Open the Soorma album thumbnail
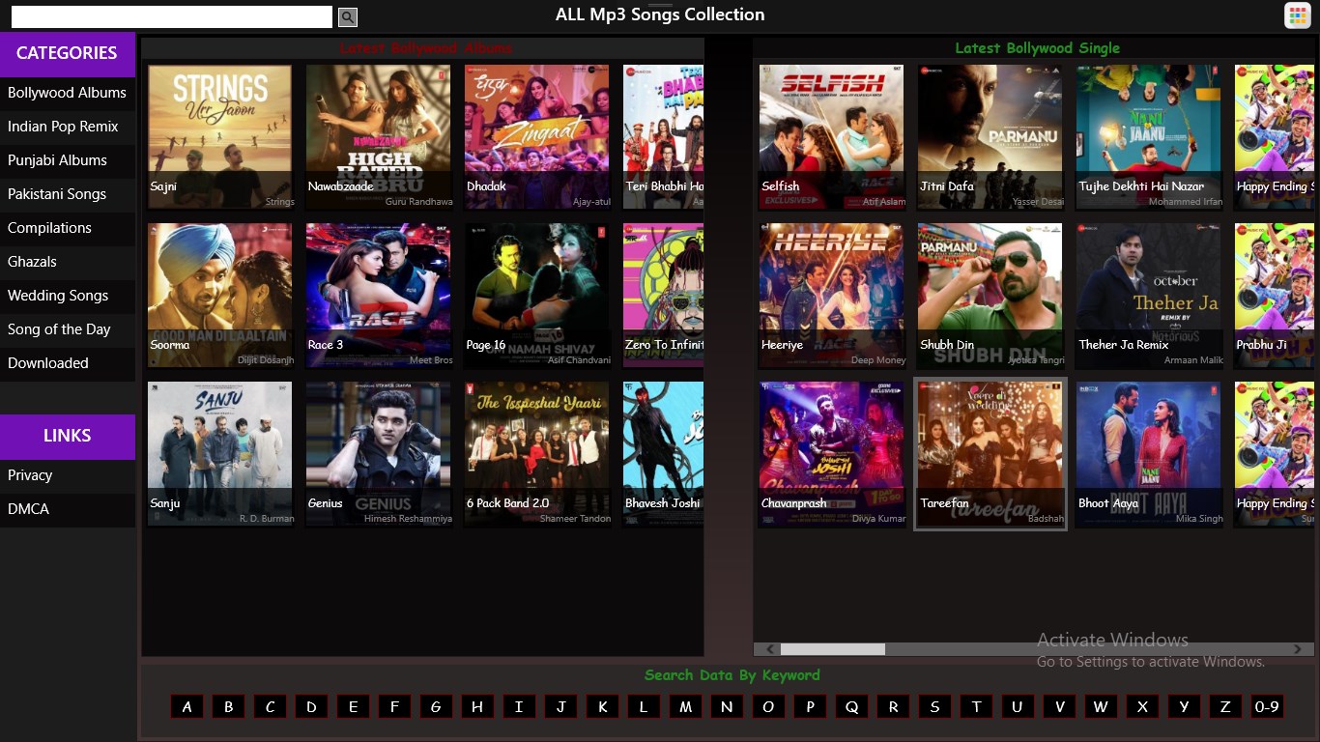This screenshot has height=742, width=1320. click(220, 296)
